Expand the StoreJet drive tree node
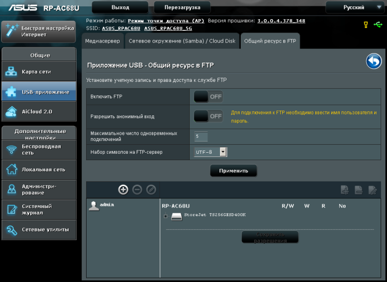The width and height of the screenshot is (387, 282). [x=166, y=216]
